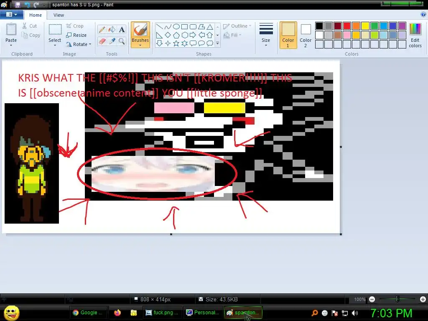Open the Fill dropdown
Viewport: 428px width, 321px height.
point(232,35)
